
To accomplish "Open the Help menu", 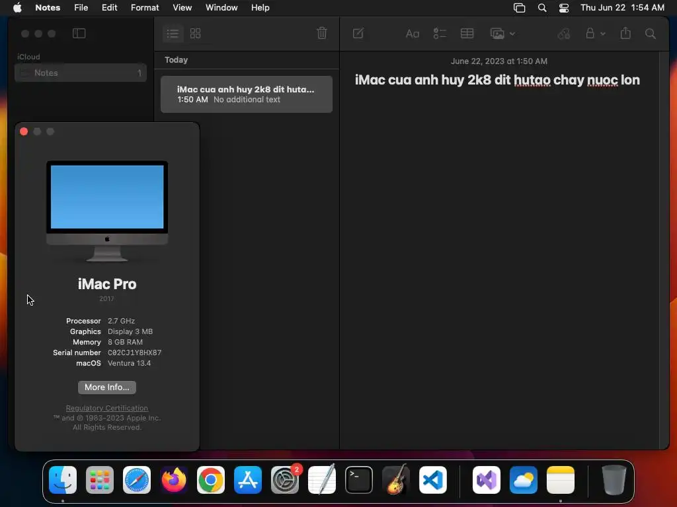I will click(x=260, y=7).
